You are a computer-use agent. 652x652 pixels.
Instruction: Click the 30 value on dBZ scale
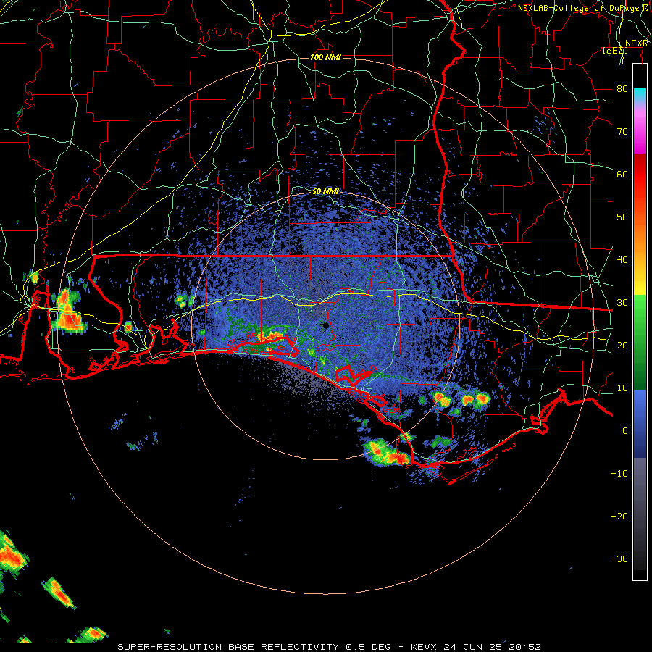pos(622,302)
